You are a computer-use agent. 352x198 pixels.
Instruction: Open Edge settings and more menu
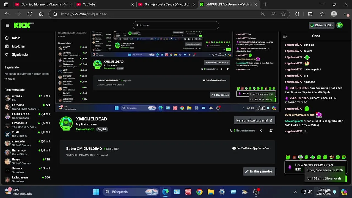[346, 14]
